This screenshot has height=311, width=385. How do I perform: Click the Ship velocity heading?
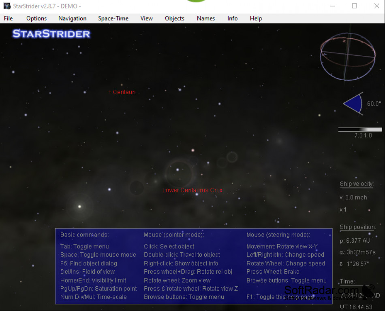[x=357, y=184]
